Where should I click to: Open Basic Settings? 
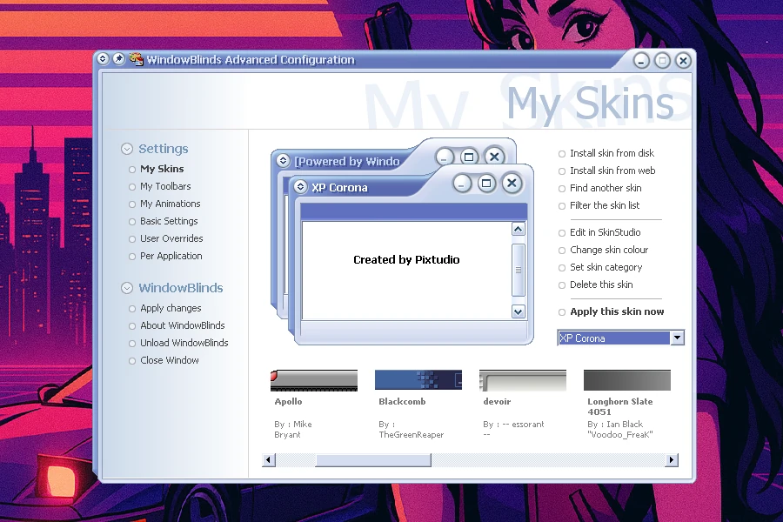click(x=169, y=221)
